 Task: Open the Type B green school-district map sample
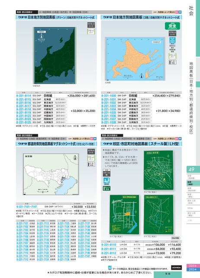[124, 215]
